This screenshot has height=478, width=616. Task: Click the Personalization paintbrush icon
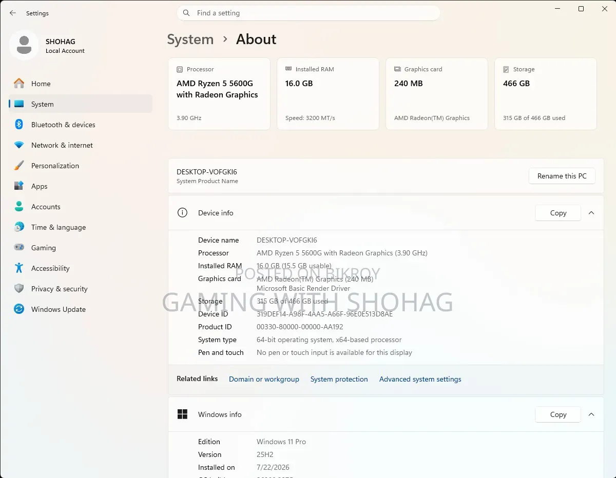[x=19, y=165]
